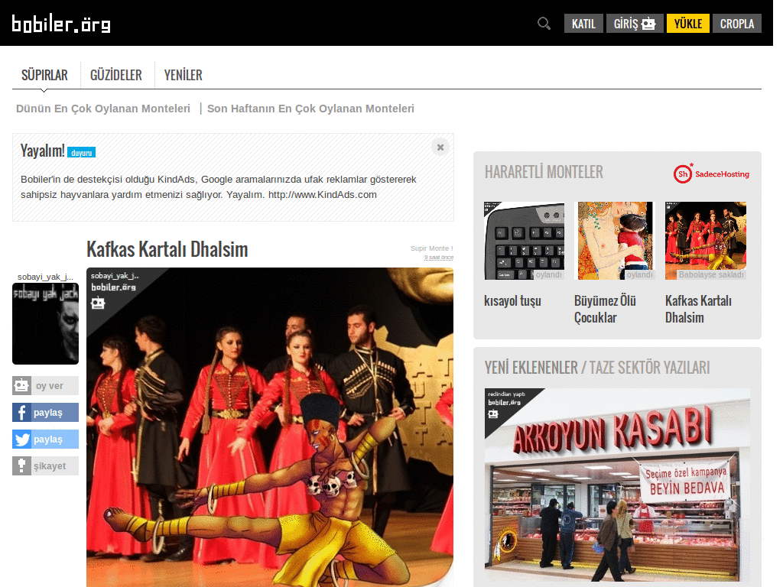The image size is (783, 587).
Task: Open the search magnifier icon
Action: [x=544, y=24]
